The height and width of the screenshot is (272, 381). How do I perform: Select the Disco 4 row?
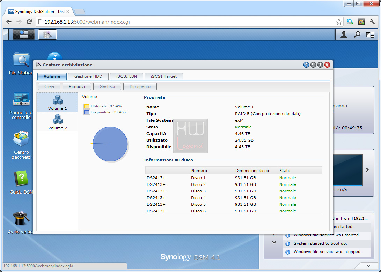click(x=234, y=198)
